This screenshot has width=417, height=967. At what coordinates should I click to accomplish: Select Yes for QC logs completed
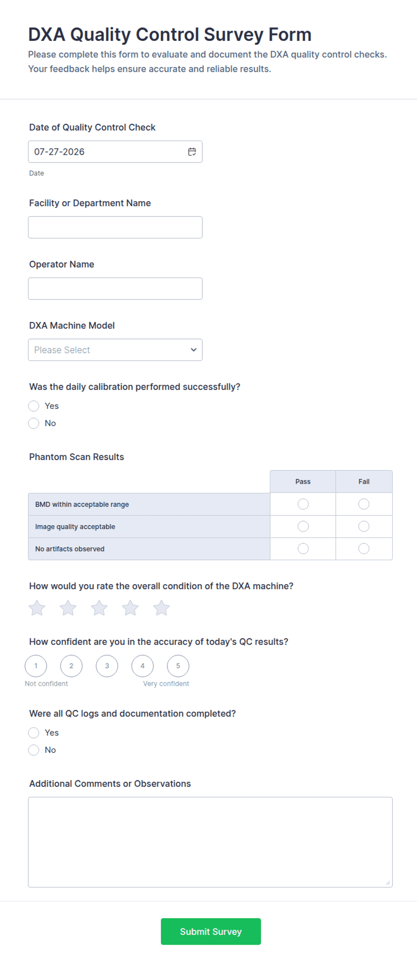pyautogui.click(x=34, y=733)
